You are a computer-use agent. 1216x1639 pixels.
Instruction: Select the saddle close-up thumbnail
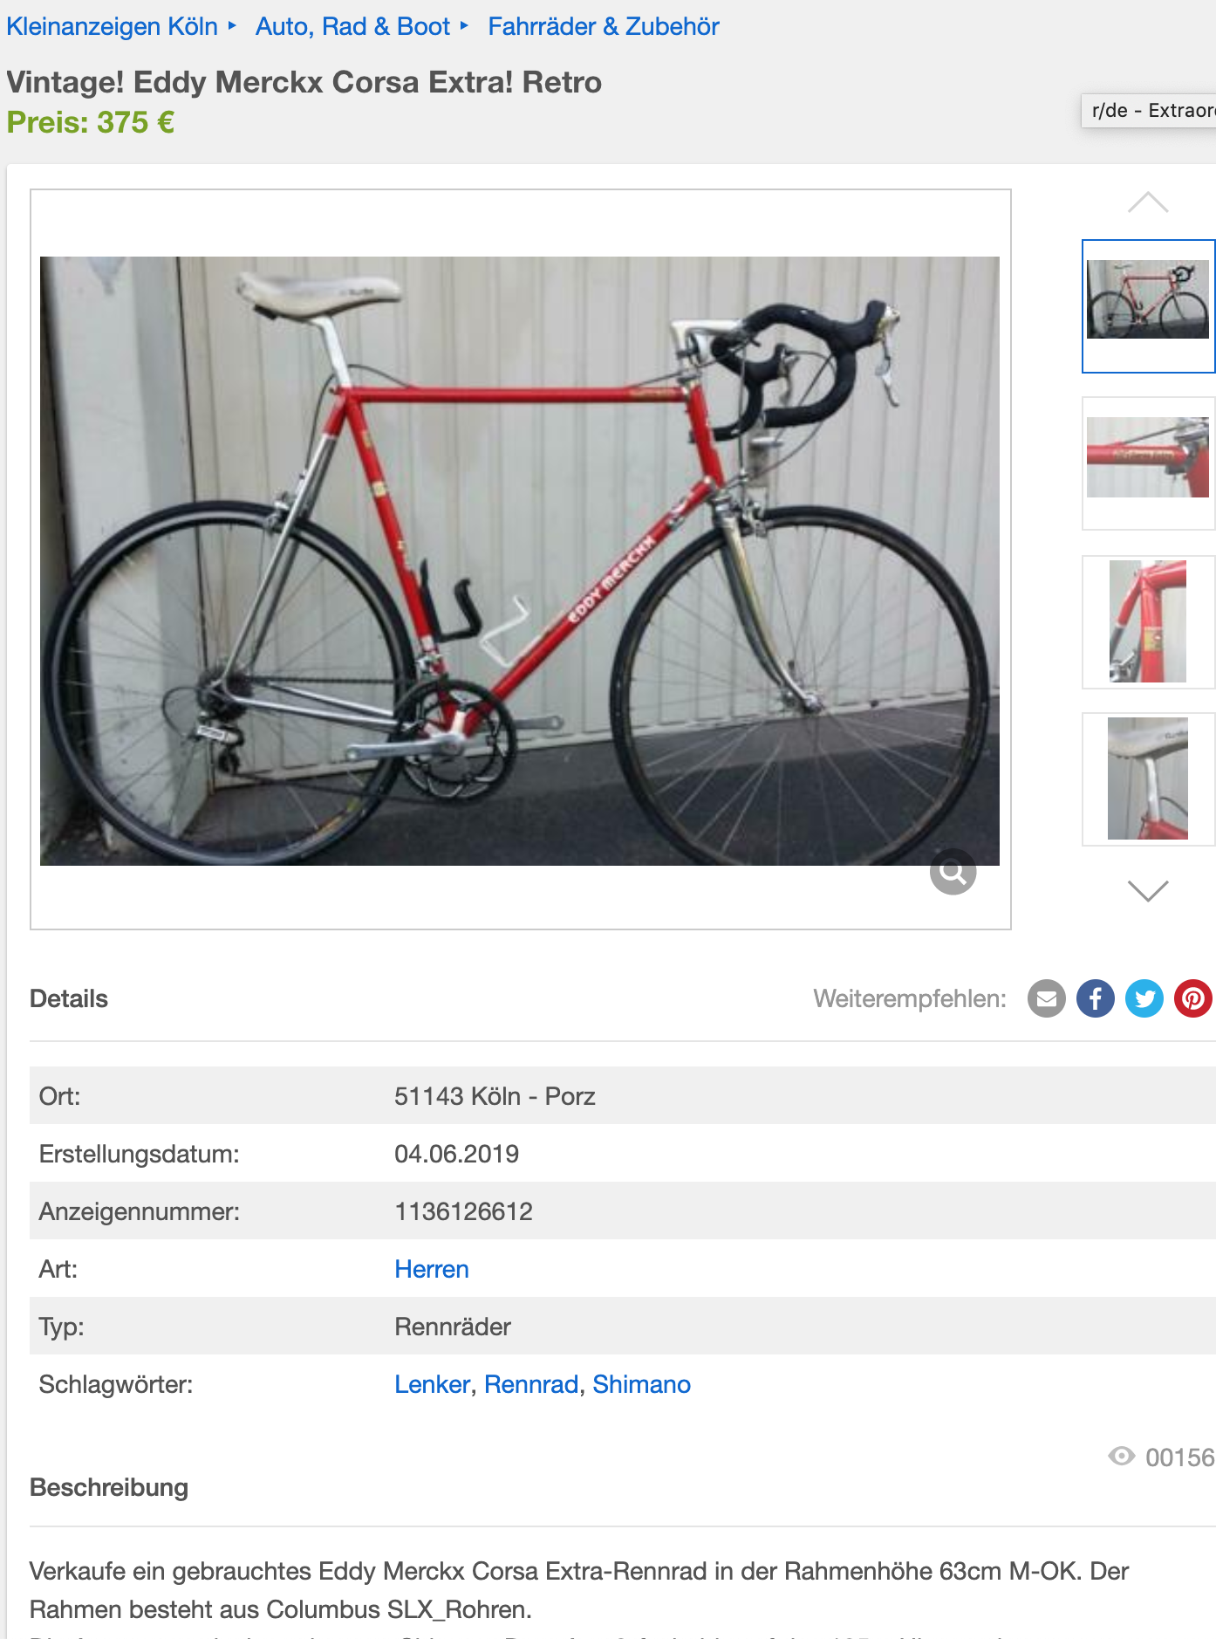point(1148,778)
